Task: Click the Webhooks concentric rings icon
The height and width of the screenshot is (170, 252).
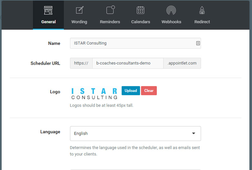Action: pos(171,10)
